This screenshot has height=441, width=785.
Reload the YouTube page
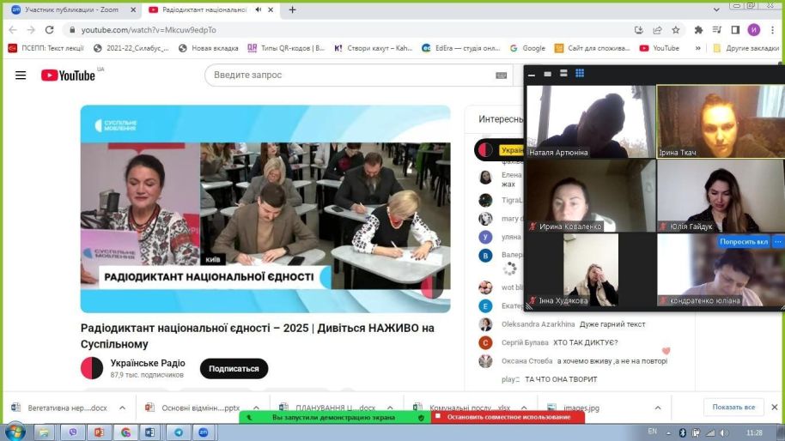(49, 30)
